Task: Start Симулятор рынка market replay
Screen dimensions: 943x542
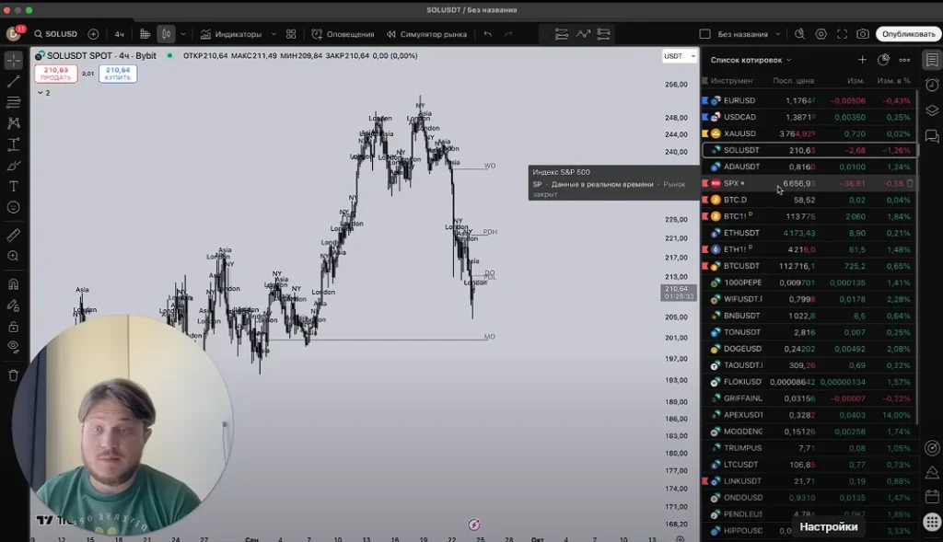Action: click(426, 34)
